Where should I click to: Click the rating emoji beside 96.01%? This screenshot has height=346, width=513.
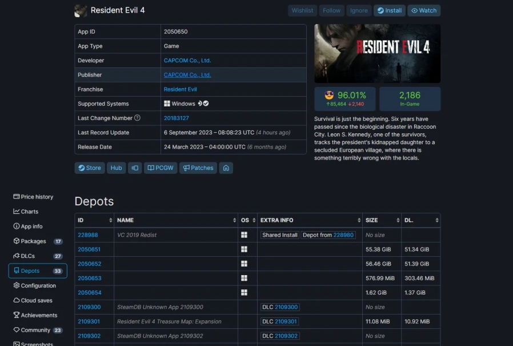[x=329, y=96]
